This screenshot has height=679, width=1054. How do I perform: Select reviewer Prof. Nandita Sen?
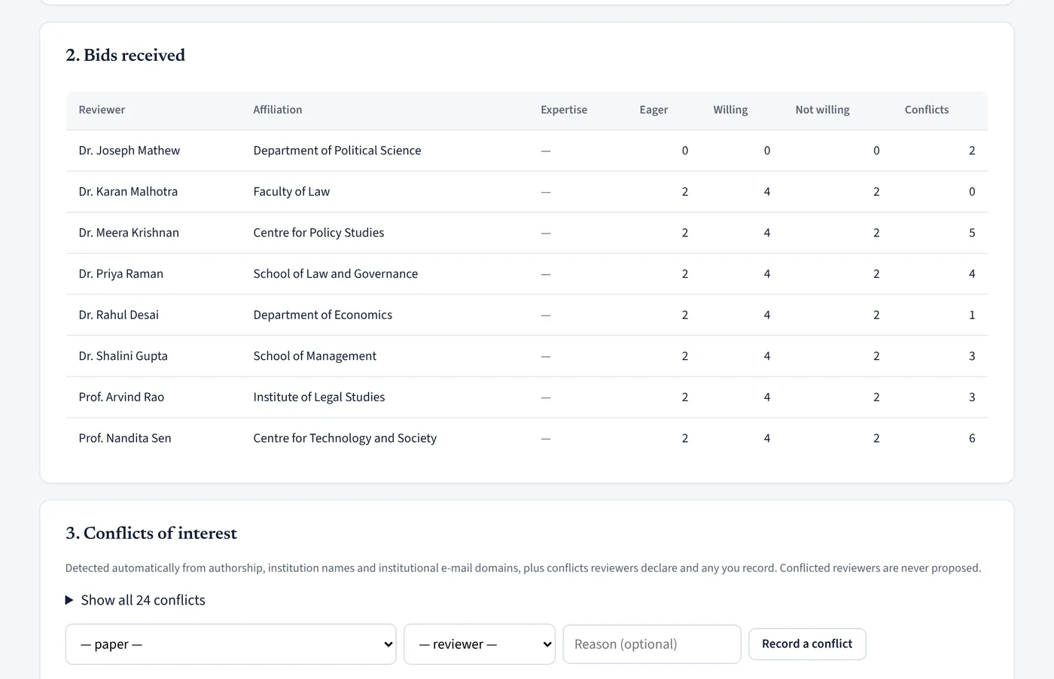[x=125, y=438]
